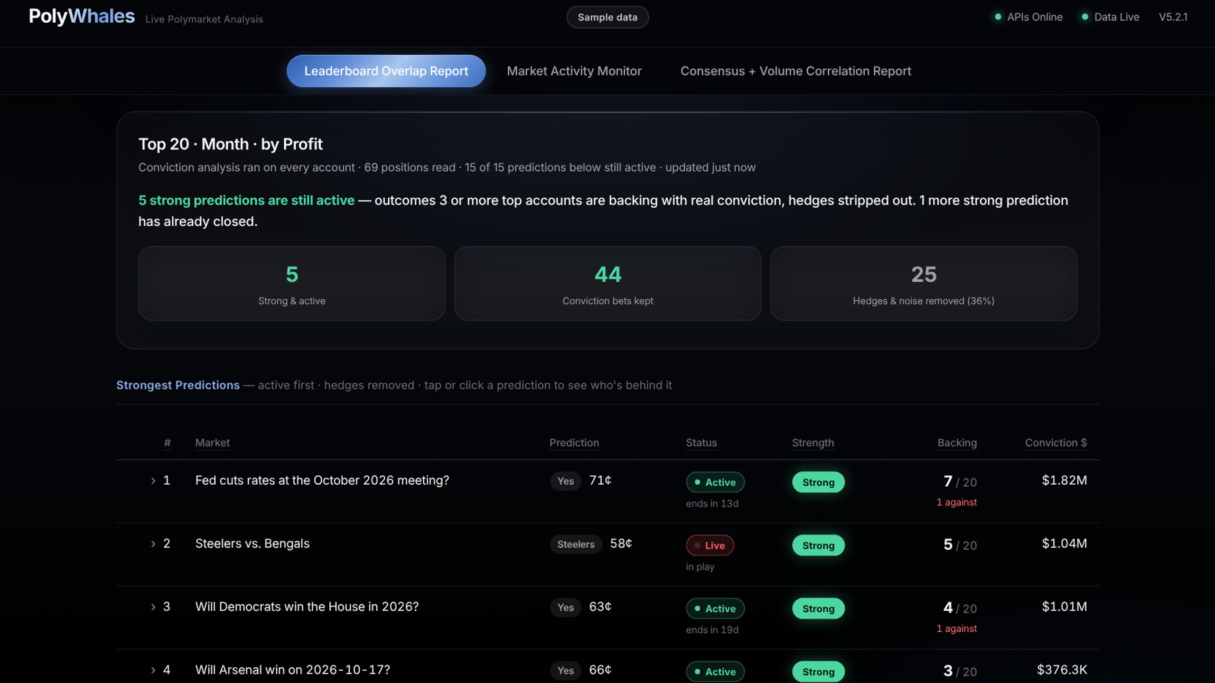Expand row 1 Fed cuts rates chevron

click(x=153, y=480)
